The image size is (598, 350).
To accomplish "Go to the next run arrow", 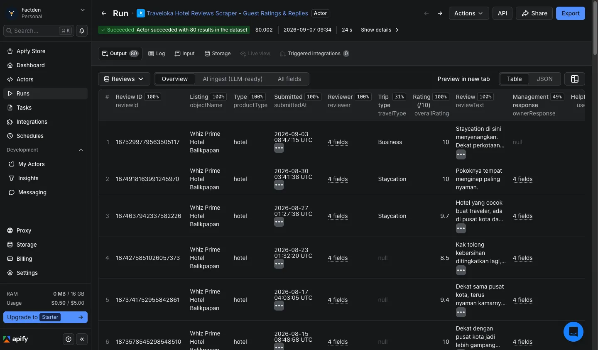I will (x=440, y=13).
